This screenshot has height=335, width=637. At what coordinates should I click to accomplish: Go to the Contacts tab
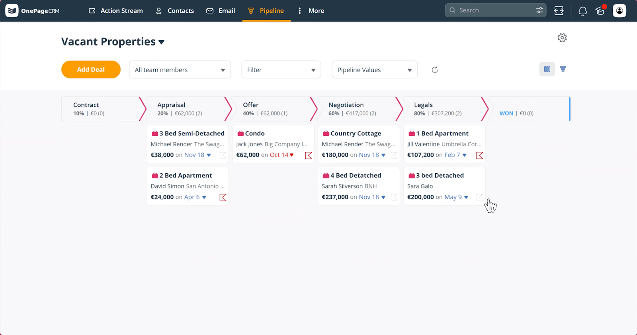click(175, 11)
